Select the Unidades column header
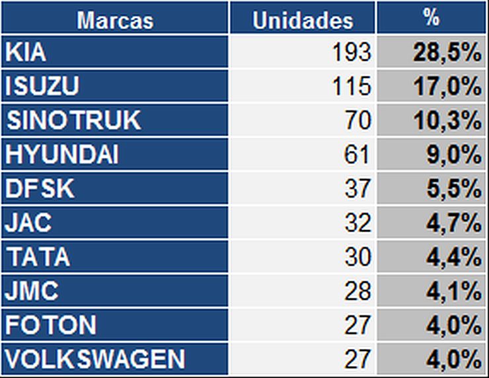 303,19
